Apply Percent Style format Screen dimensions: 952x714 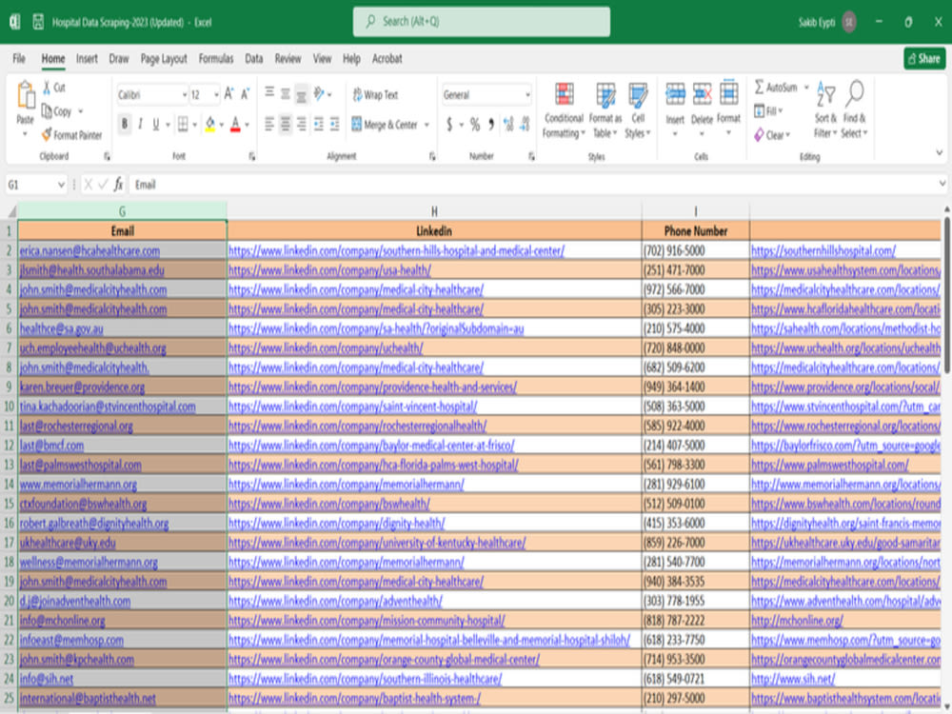(x=475, y=125)
